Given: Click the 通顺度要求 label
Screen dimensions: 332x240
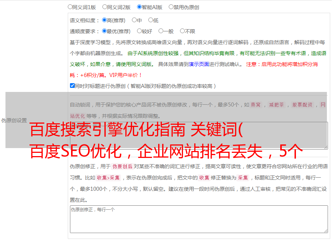Looking at the screenshot, I should (x=85, y=31).
